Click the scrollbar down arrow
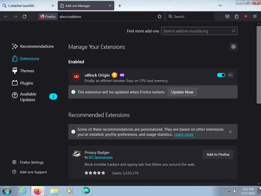 (259, 184)
